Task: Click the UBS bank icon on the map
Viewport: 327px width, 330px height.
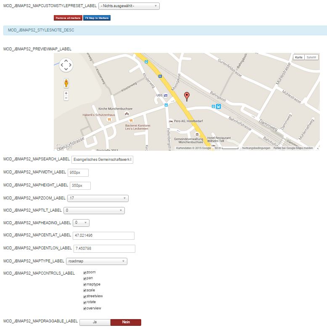Action: pos(166,95)
